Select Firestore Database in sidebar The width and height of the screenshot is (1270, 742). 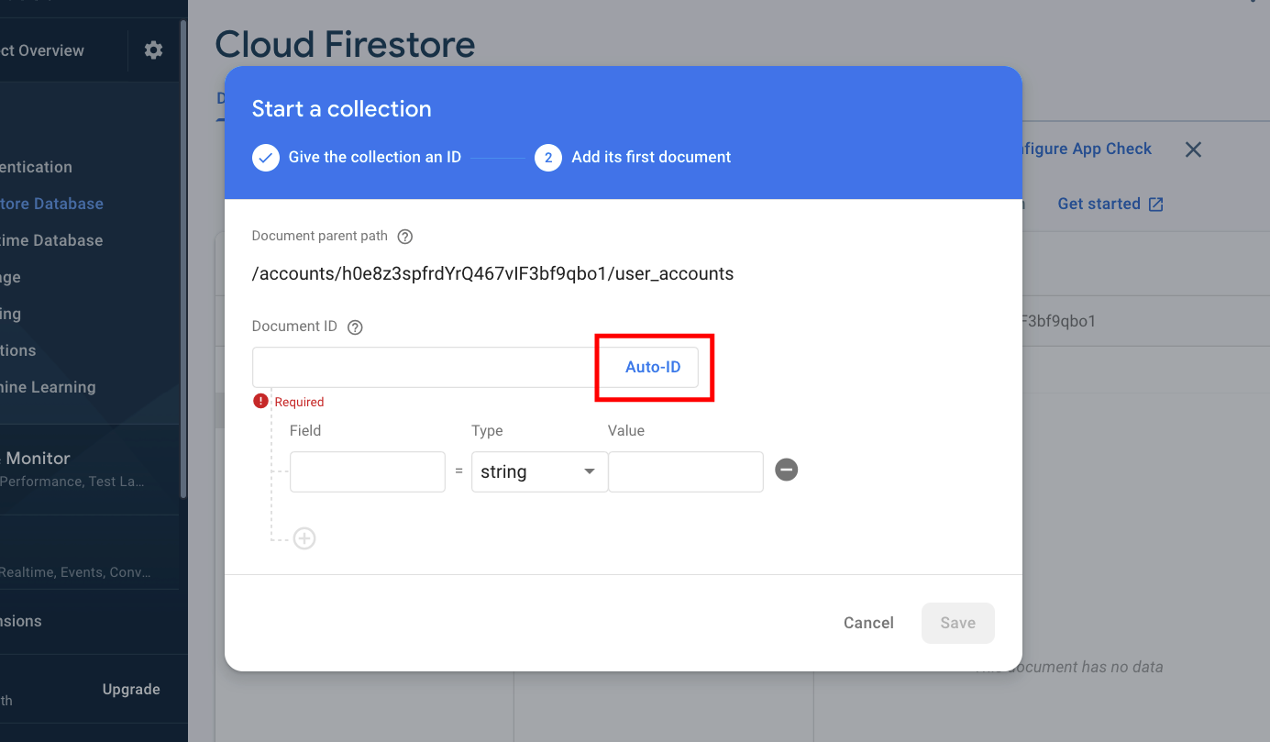click(51, 204)
